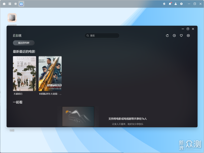Open the system settings hexagon icon in top bar
The width and height of the screenshot is (204, 153).
[x=181, y=4]
